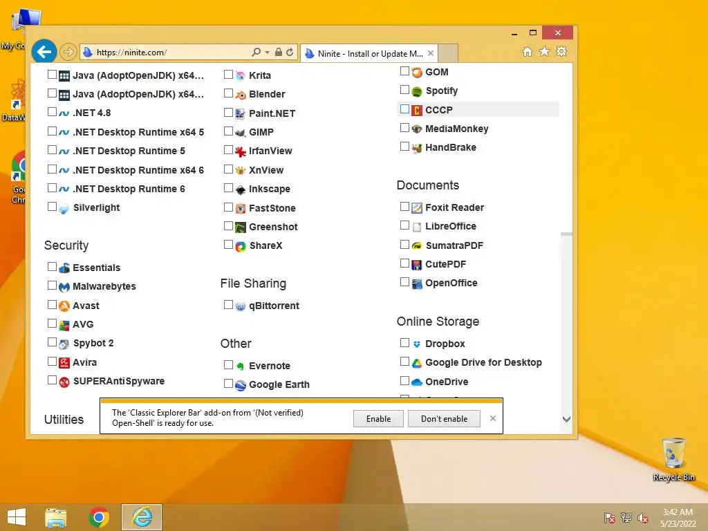The image size is (708, 531).
Task: Show the address bar security lock icon
Action: click(x=279, y=52)
